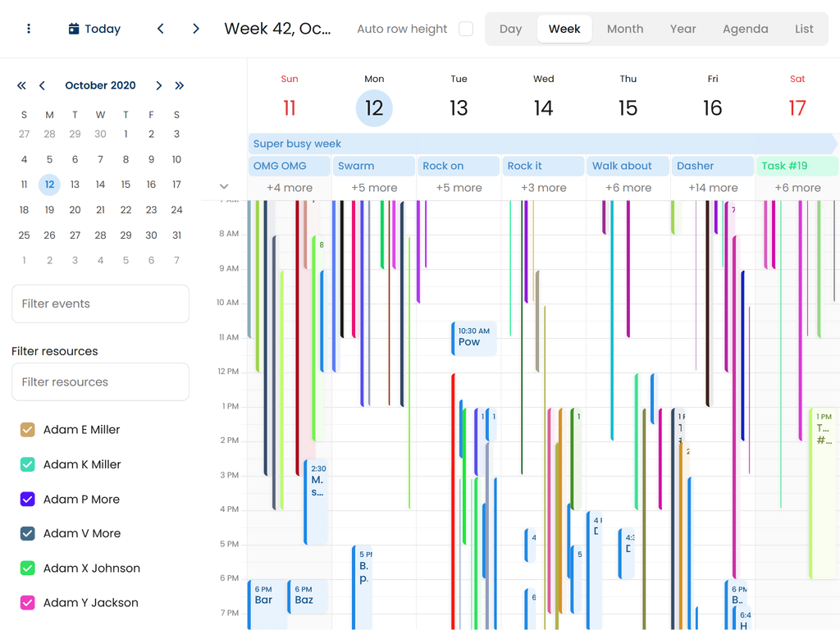Expand +6 more events on Saturday
This screenshot has width=840, height=630.
797,187
